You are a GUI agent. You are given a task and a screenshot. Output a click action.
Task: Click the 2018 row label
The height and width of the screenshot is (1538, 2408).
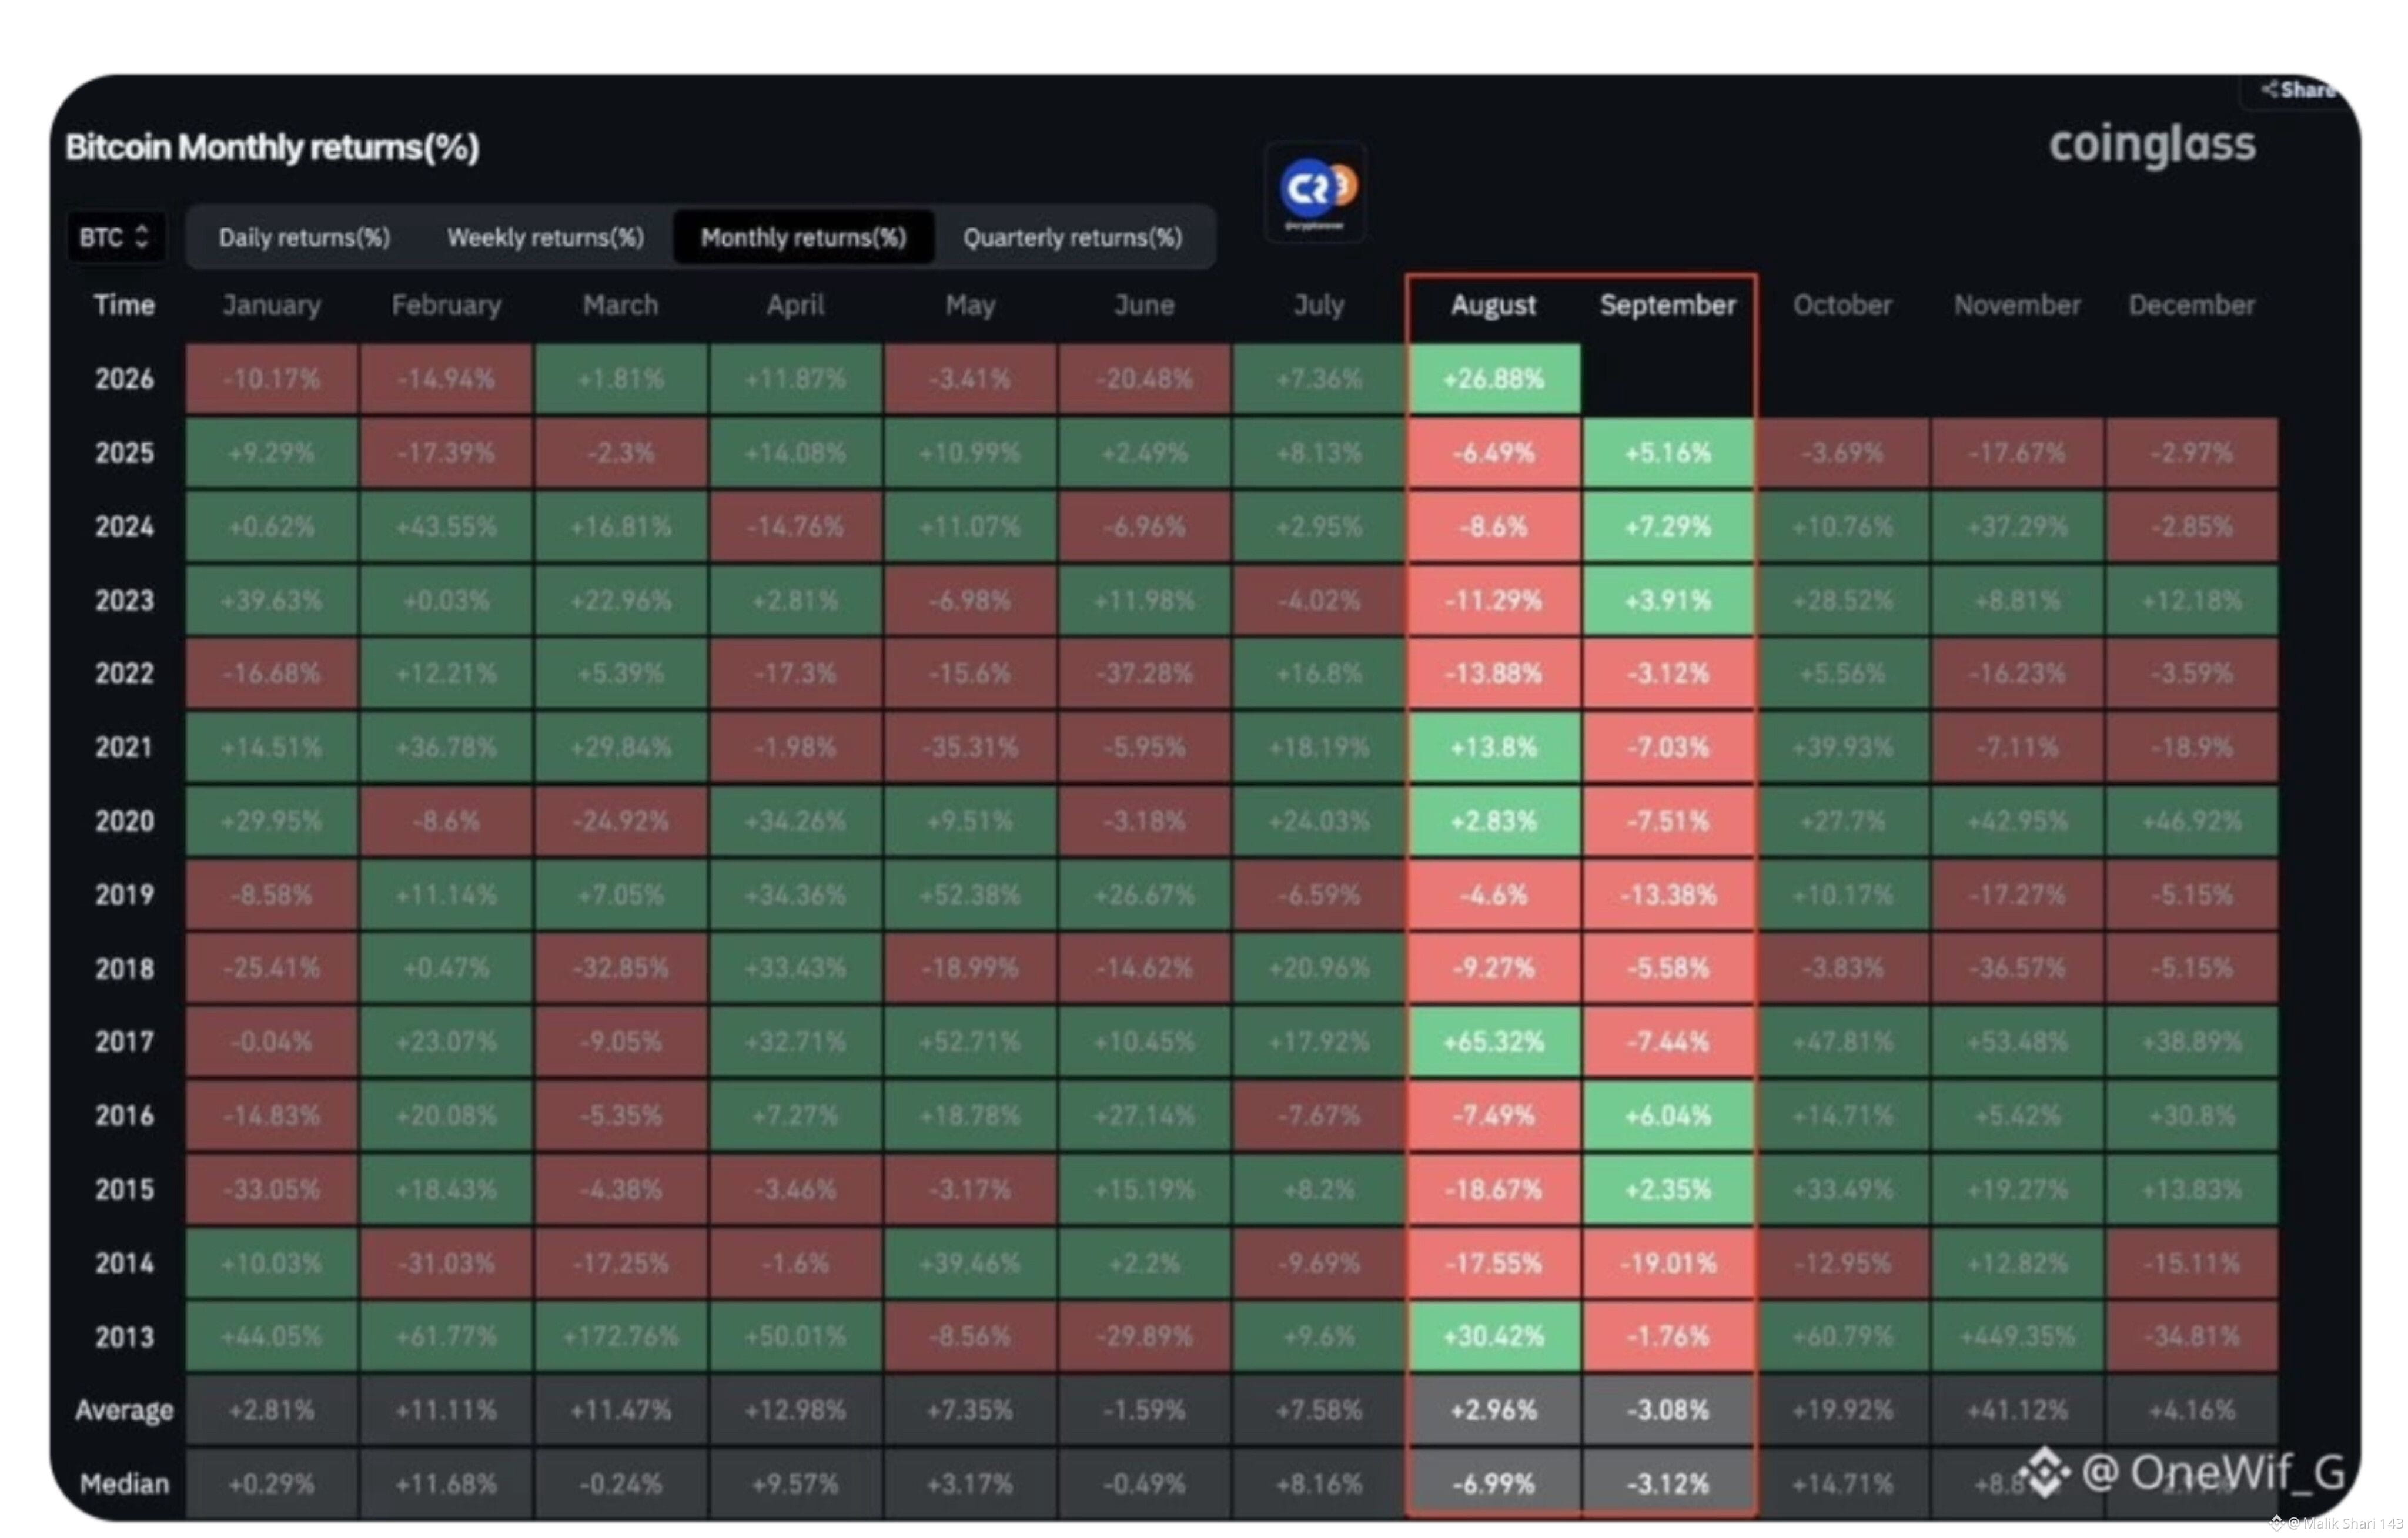coord(124,969)
